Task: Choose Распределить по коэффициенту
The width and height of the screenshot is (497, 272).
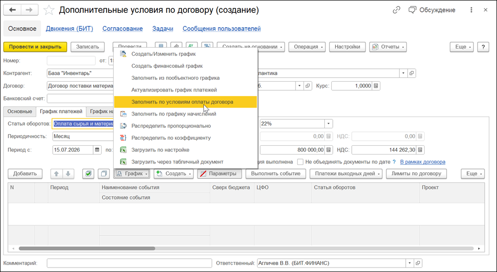Action: tap(186, 138)
